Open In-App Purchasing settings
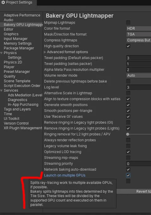Screen dimensions: 151x215 (23, 104)
